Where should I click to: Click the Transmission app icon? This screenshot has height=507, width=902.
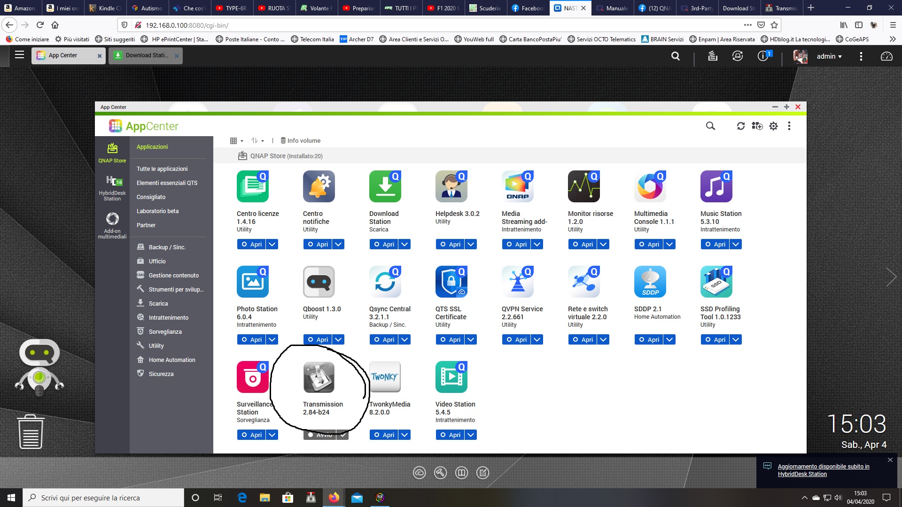(x=319, y=377)
